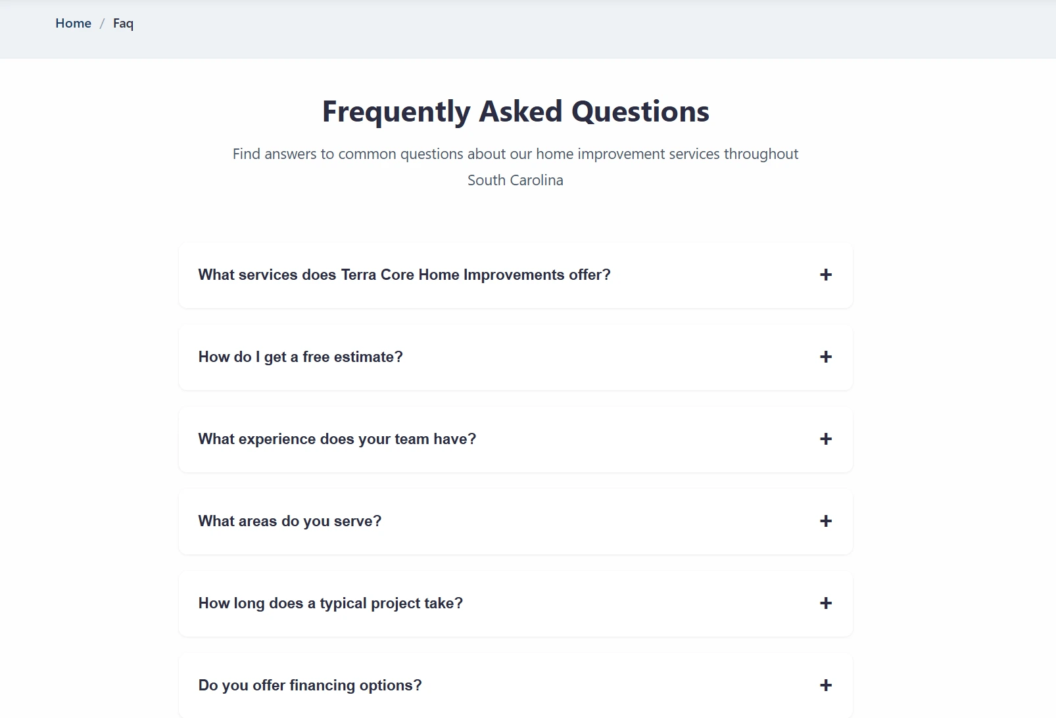Go to Home via the breadcrumb

73,24
